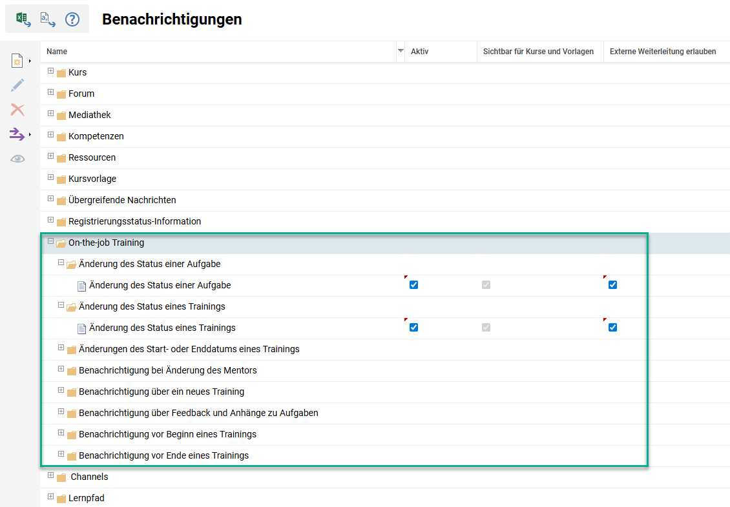
Task: Open the help icon
Action: (72, 18)
